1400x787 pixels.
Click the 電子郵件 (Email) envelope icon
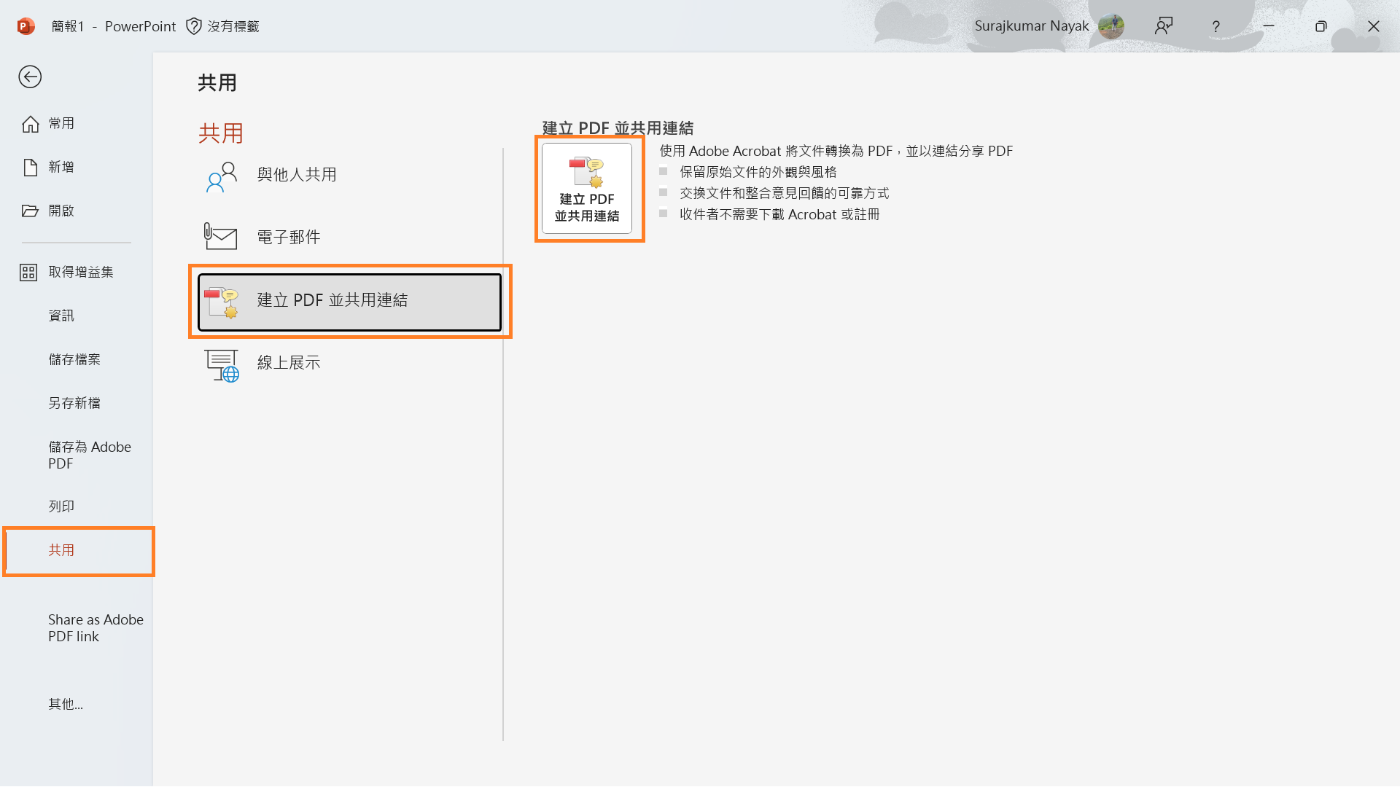point(220,236)
